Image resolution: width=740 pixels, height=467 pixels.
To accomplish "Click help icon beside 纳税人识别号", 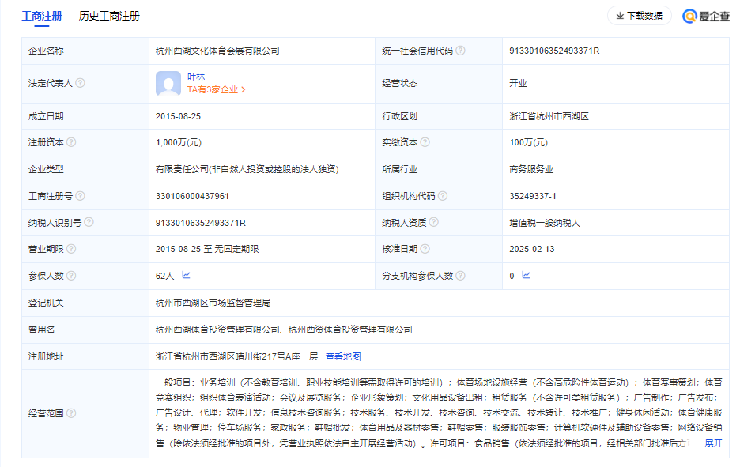I will click(89, 222).
